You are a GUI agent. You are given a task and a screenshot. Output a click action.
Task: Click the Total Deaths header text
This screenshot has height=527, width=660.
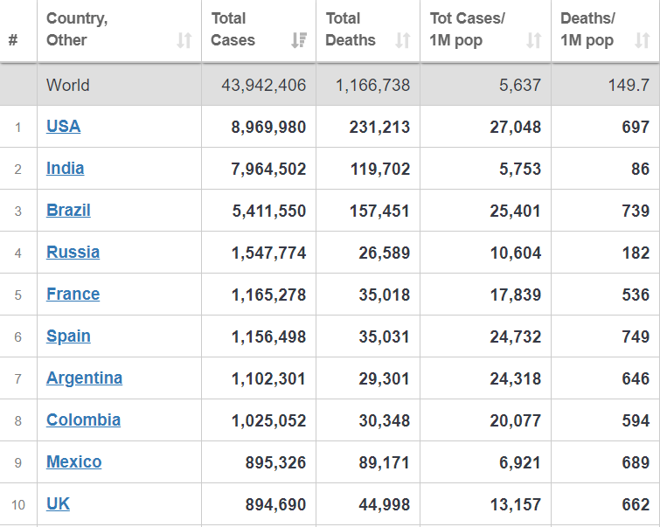(x=350, y=30)
